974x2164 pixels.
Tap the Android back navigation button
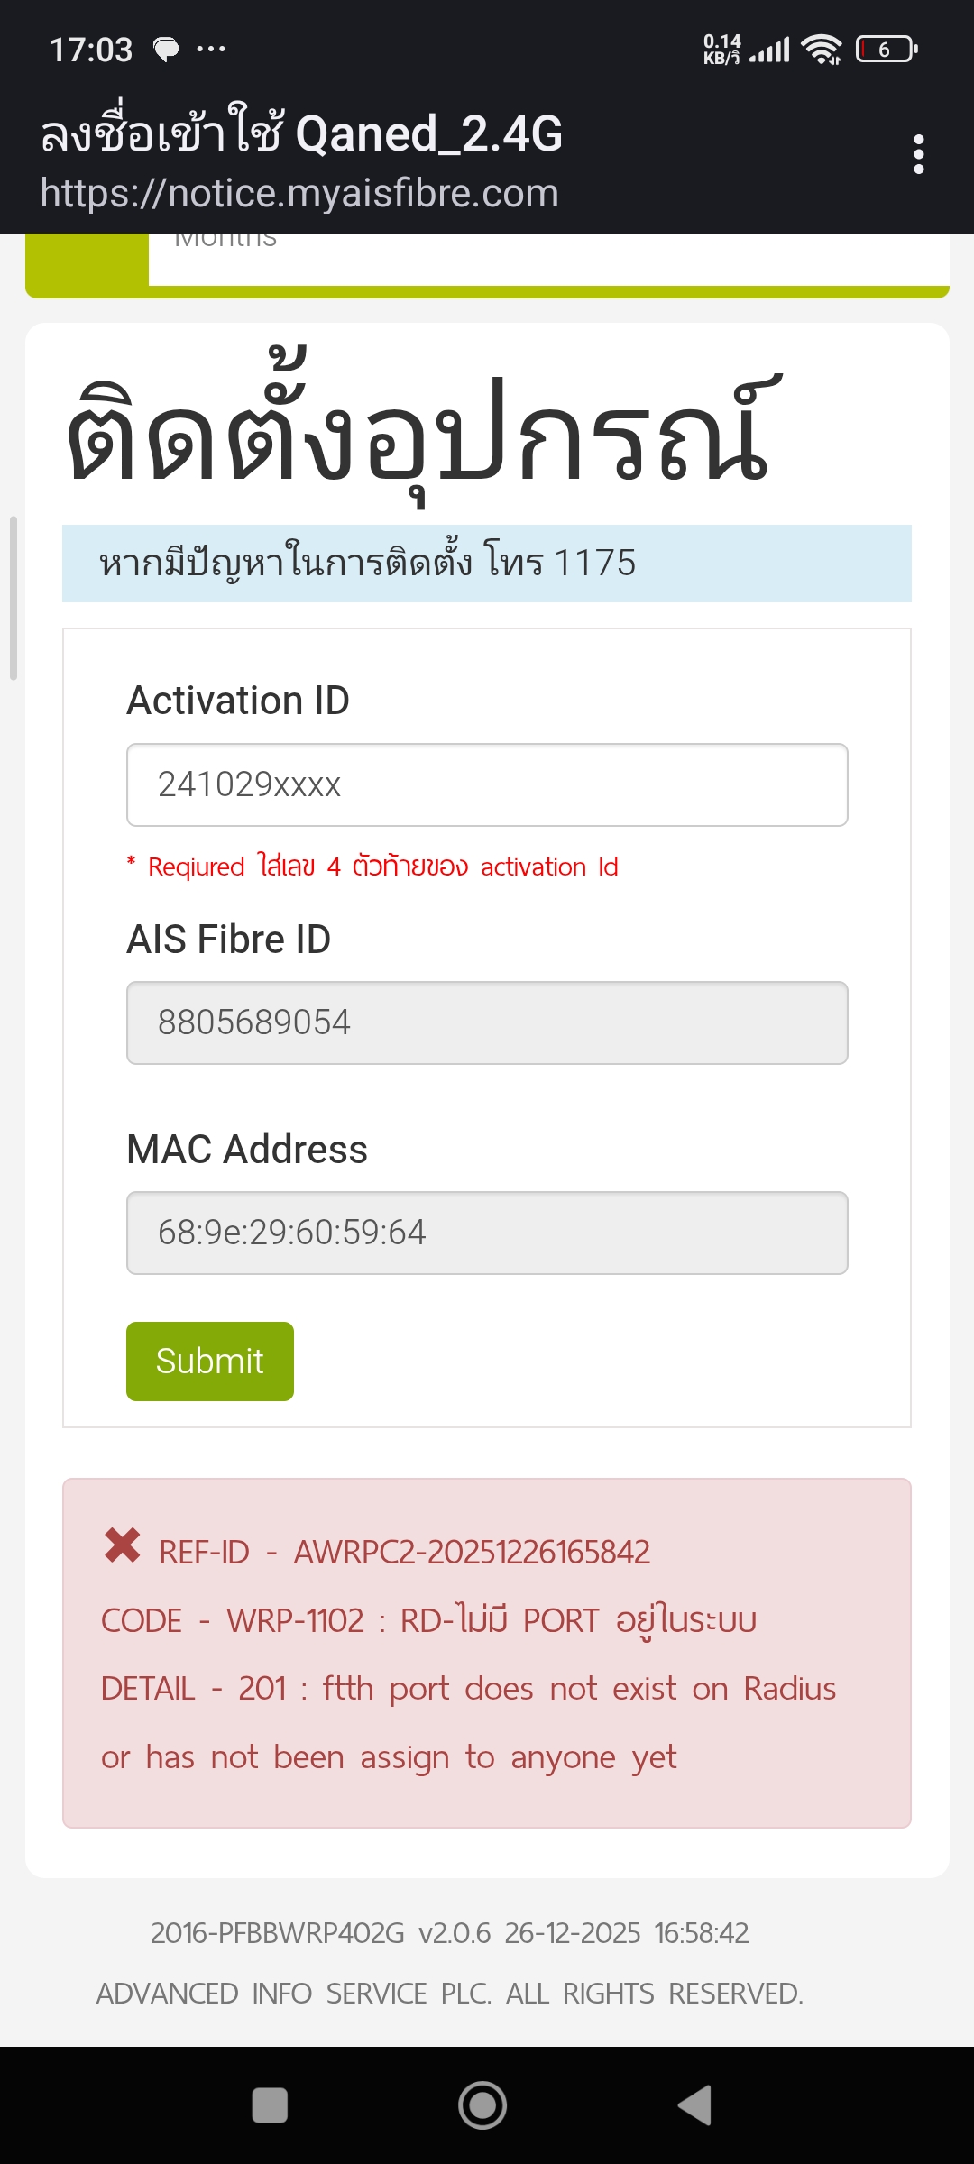pos(695,2105)
